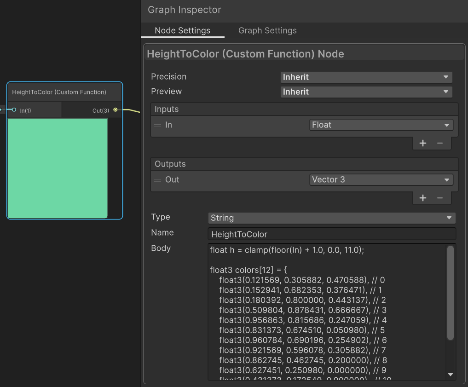468x387 pixels.
Task: Open the In input type dropdown (Float)
Action: pos(381,125)
